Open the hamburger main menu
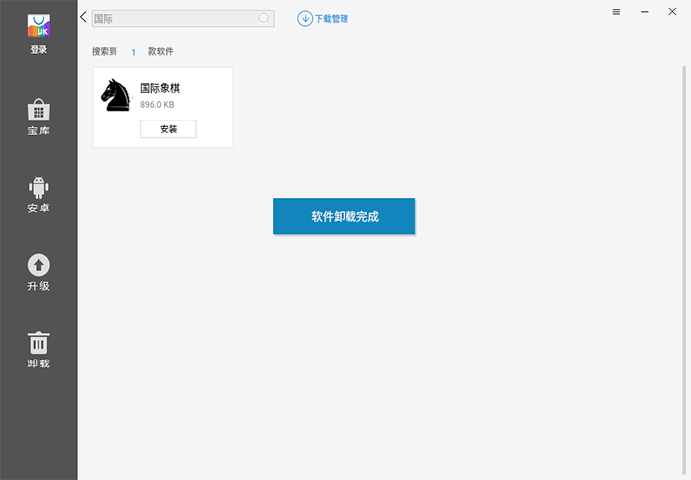Image resolution: width=691 pixels, height=480 pixels. tap(616, 12)
